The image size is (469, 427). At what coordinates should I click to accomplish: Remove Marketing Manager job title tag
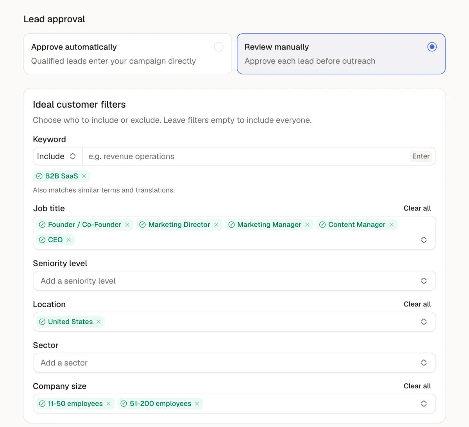(x=307, y=225)
